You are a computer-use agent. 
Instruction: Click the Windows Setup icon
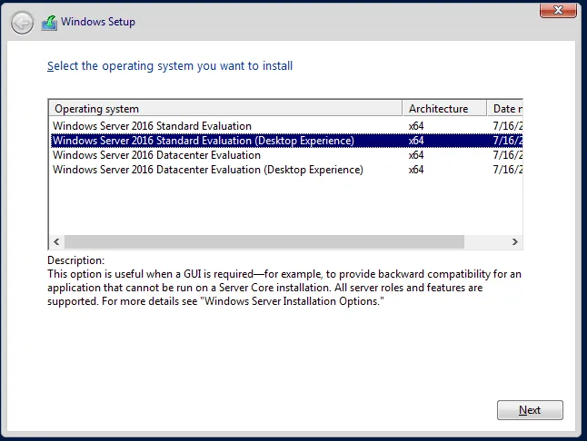tap(49, 23)
